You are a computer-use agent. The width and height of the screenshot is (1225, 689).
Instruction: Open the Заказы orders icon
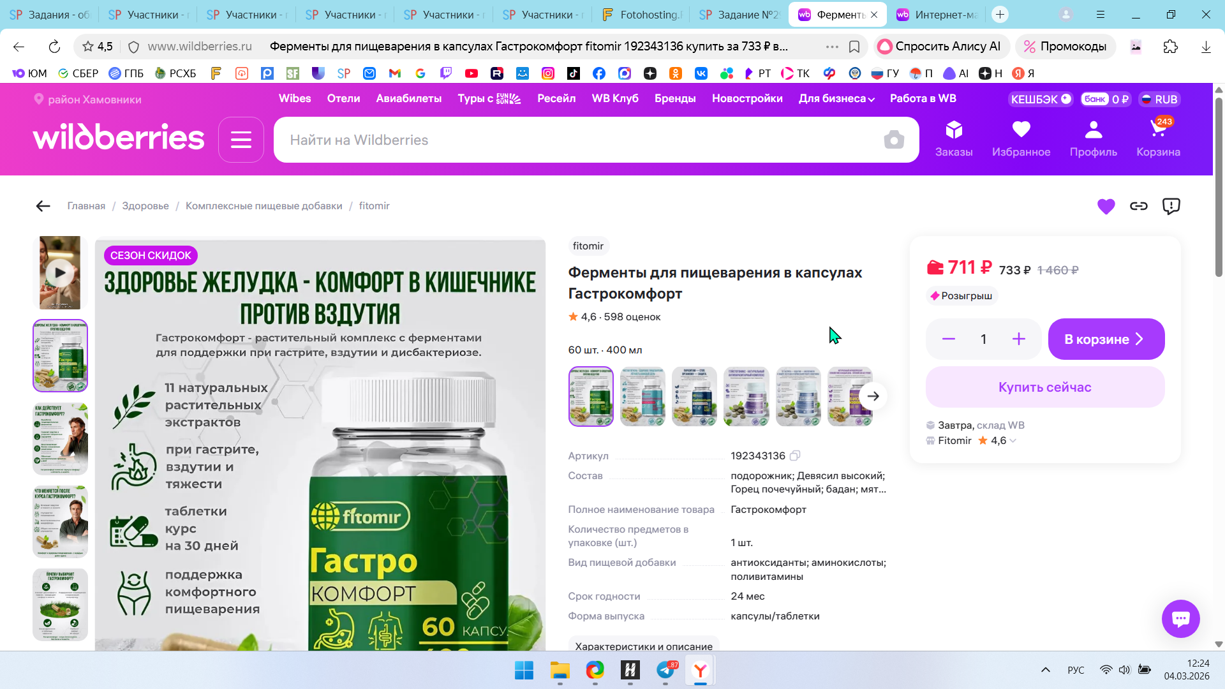click(x=954, y=138)
